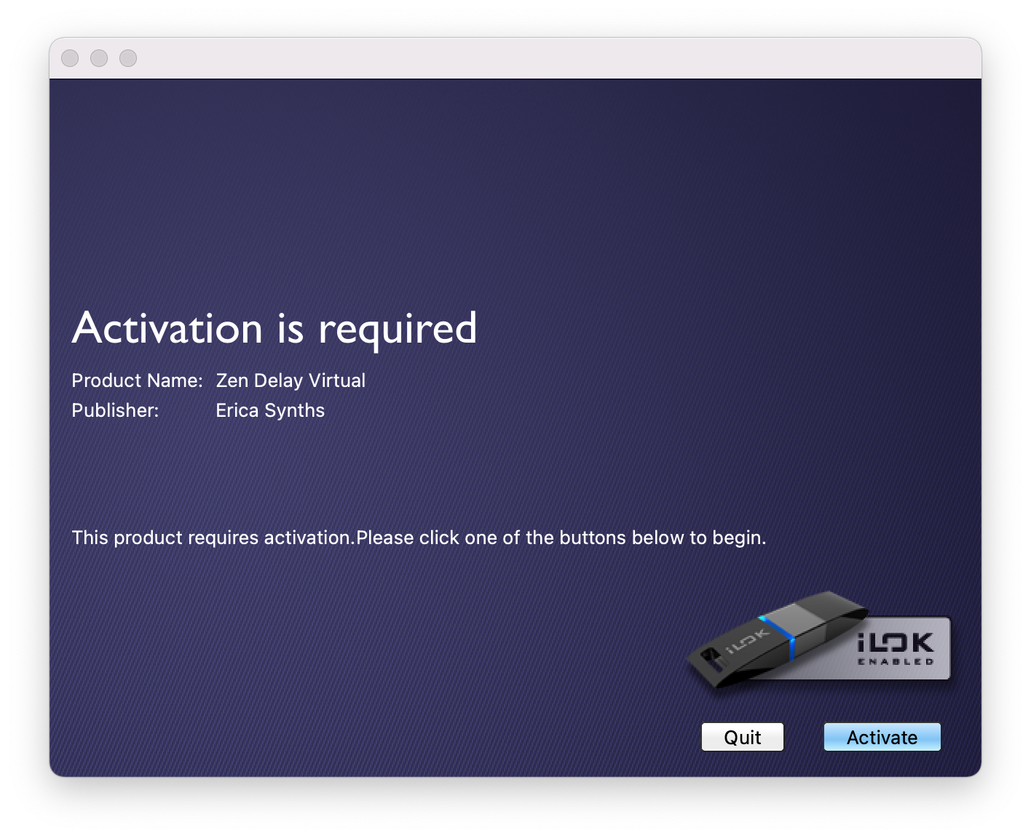Zoom the window with the third title-bar button
The image size is (1031, 838).
(128, 58)
